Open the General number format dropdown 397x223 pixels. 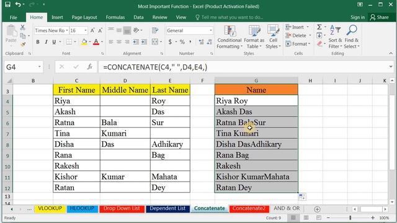click(x=211, y=30)
